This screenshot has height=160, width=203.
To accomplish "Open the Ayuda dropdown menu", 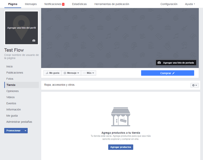I will [x=190, y=4].
